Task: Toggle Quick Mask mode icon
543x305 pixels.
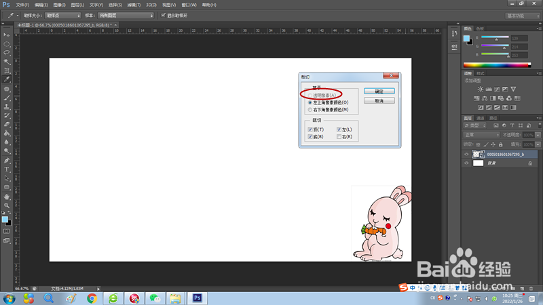Action: click(x=7, y=231)
